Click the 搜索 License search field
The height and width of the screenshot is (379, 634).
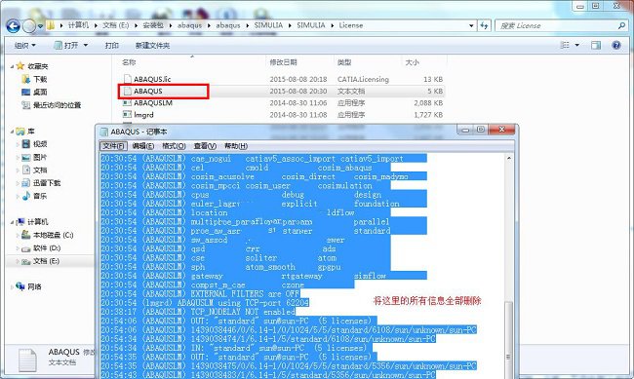[x=558, y=25]
